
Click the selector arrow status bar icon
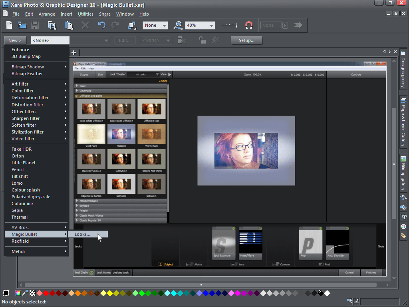(x=349, y=301)
